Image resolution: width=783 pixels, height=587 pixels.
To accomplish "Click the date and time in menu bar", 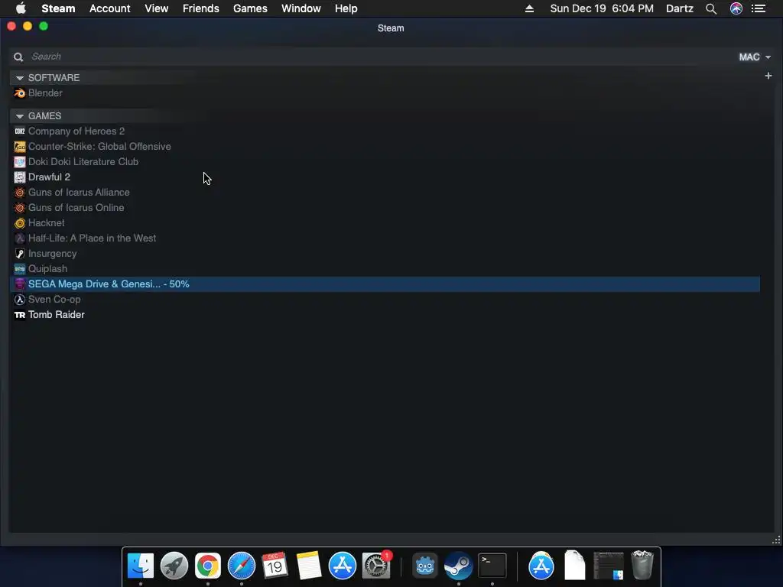I will click(x=602, y=8).
